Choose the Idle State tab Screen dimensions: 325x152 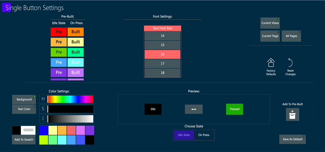(184, 135)
